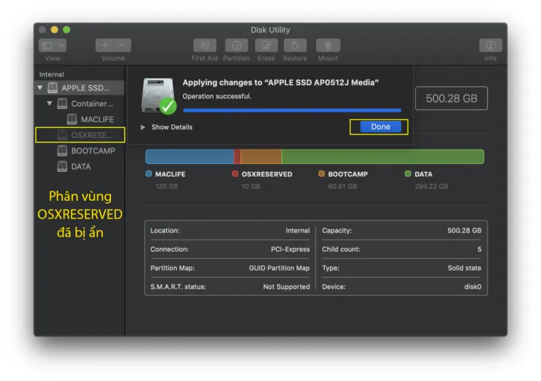Click the orange BOOTCAMP bar segment
Viewport: 541px width, 381px height.
point(261,156)
